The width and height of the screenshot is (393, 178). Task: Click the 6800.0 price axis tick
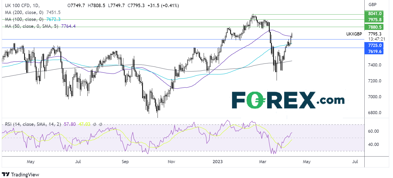pos(375,113)
